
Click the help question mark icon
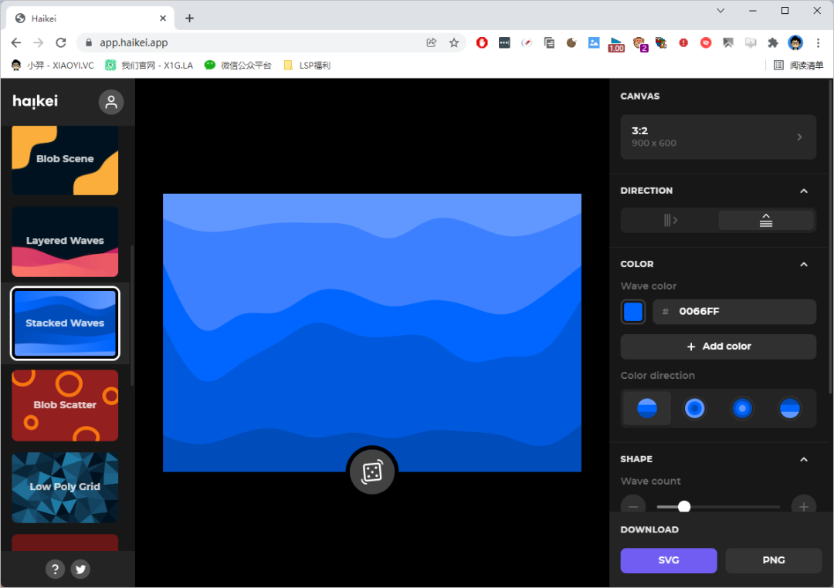coord(55,569)
